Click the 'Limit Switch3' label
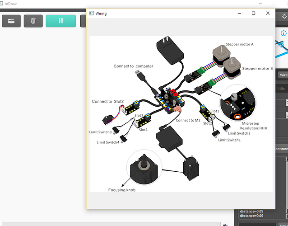 pyautogui.click(x=100, y=132)
